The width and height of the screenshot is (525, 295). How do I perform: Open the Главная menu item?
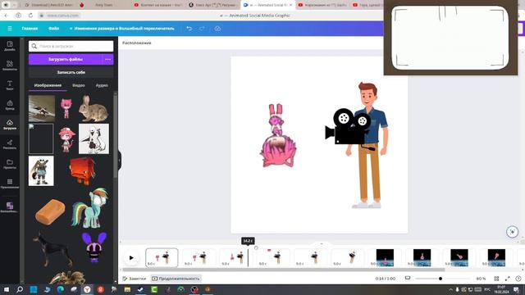(30, 29)
